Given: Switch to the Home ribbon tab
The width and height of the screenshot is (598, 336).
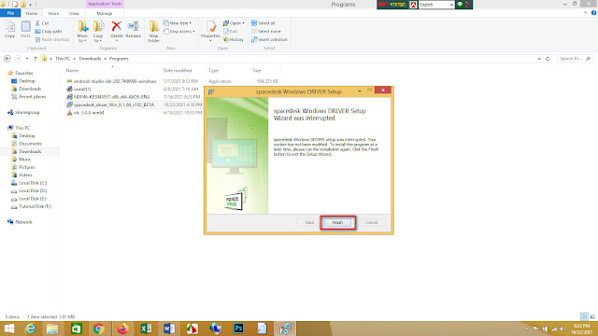Looking at the screenshot, I should tap(32, 13).
